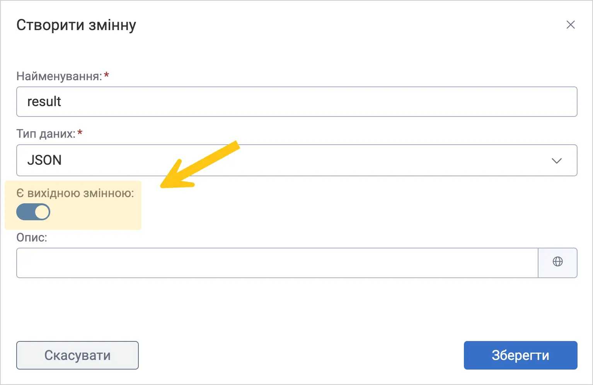
Task: Select the JSON value text in dropdown
Action: pos(44,160)
